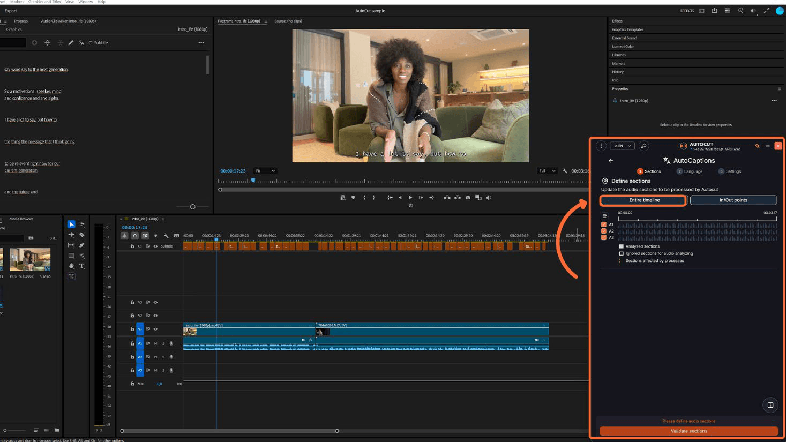Open program monitor settings wrench
This screenshot has height=442, width=786.
[x=565, y=171]
